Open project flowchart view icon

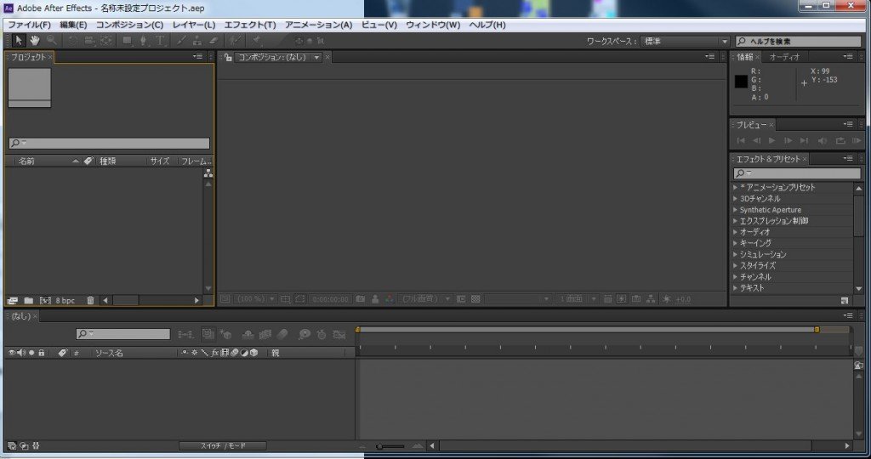click(208, 173)
